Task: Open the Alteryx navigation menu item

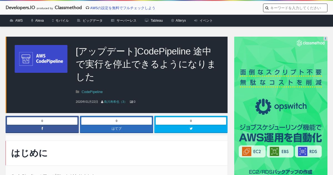Action: click(x=181, y=21)
